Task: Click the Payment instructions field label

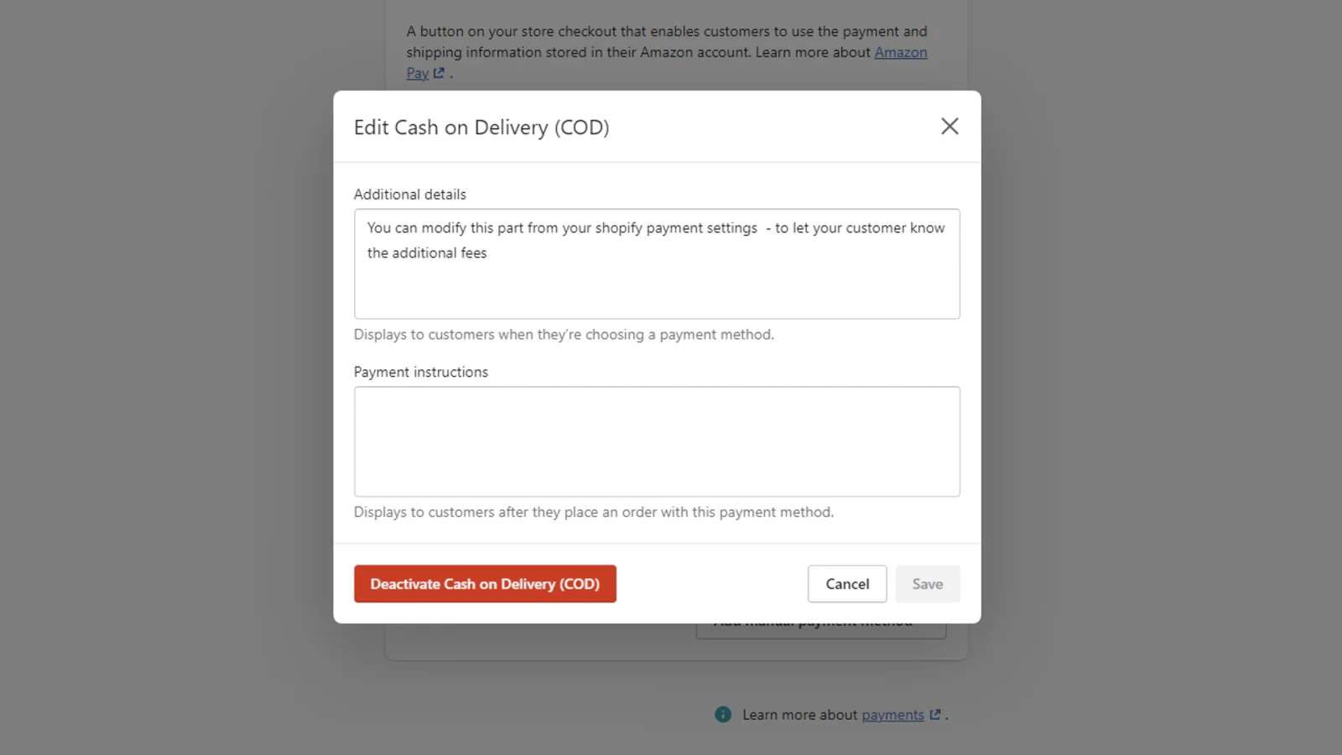Action: pos(420,372)
